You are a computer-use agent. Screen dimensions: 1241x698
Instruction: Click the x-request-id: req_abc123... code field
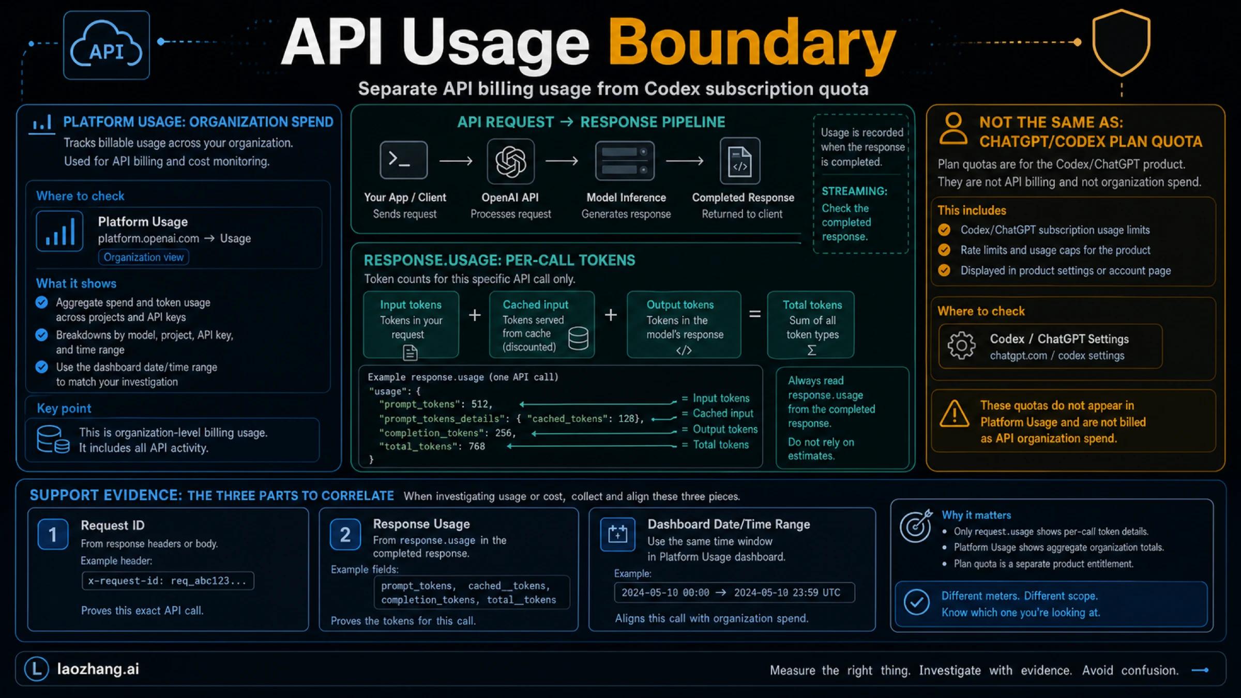click(168, 581)
